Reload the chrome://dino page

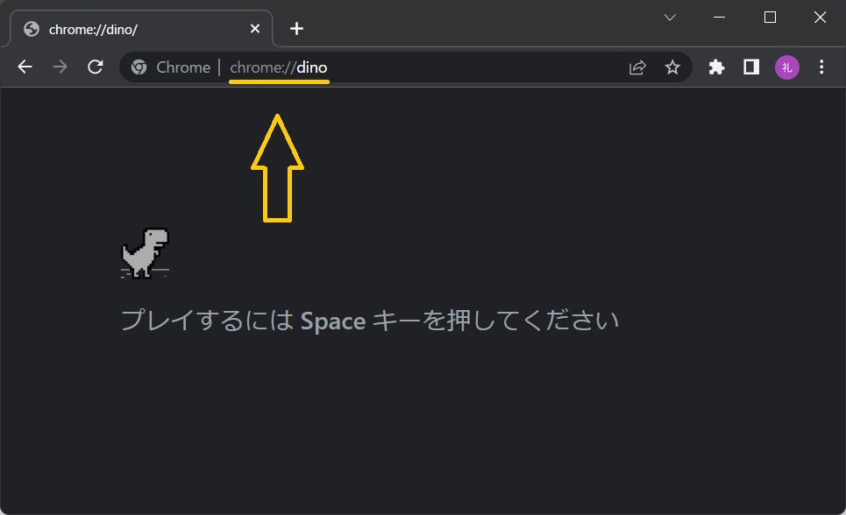(96, 67)
